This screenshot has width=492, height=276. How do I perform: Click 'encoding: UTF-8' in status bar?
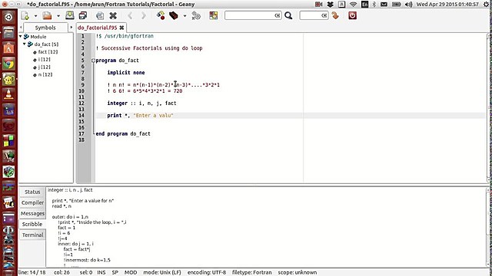coord(207,272)
